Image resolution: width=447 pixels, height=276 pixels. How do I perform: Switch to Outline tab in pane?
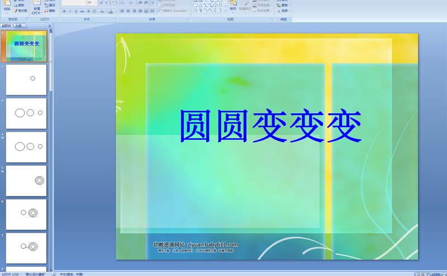click(18, 26)
